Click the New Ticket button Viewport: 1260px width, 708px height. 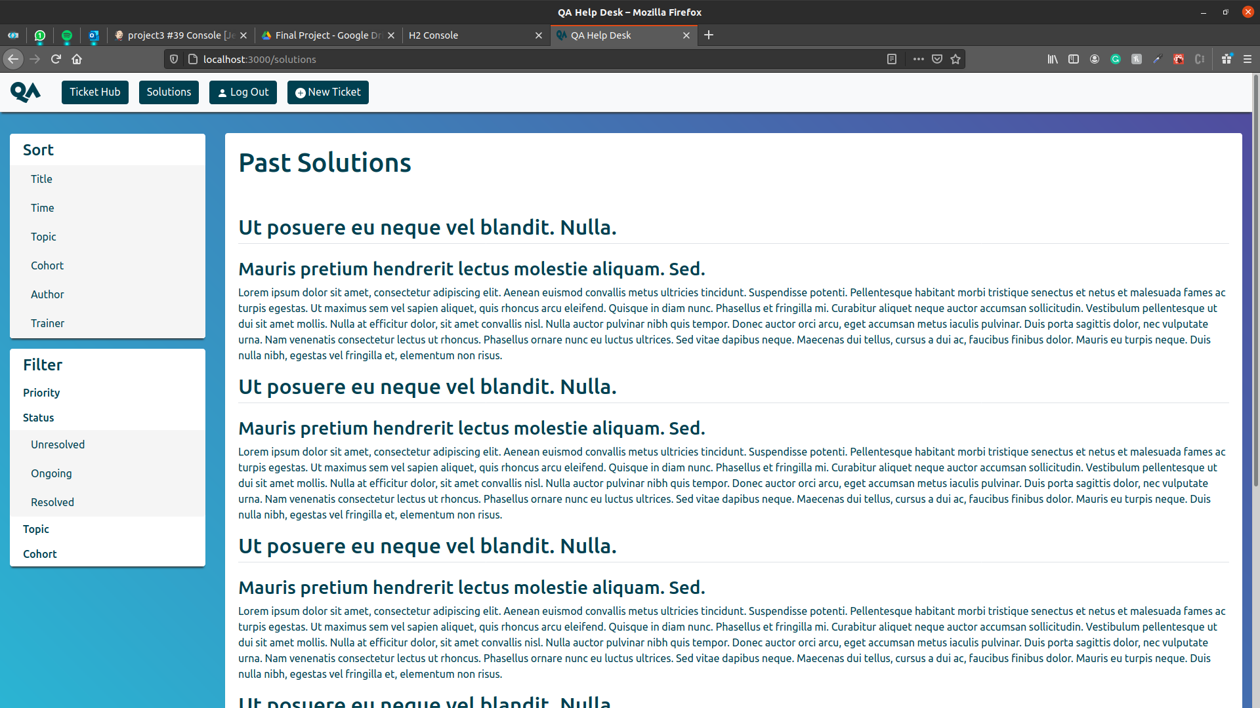(327, 92)
